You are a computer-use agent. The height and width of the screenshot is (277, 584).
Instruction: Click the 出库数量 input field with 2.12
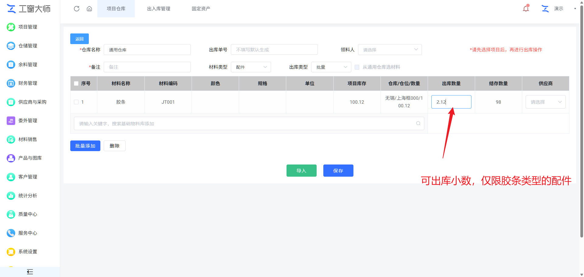[451, 102]
